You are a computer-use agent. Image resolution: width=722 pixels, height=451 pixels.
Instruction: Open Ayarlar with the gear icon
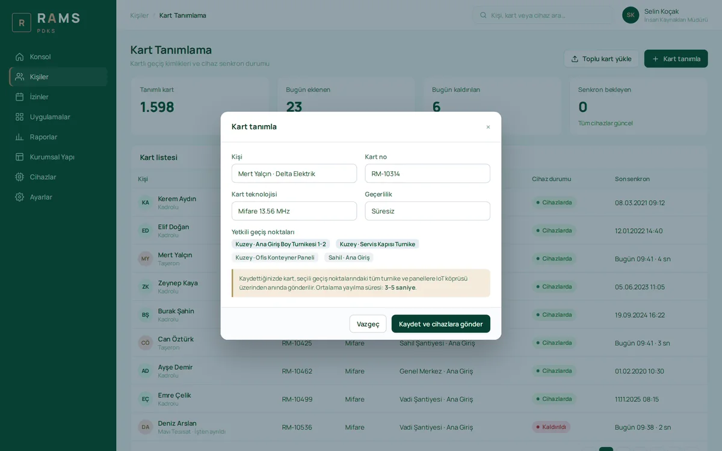coord(20,197)
